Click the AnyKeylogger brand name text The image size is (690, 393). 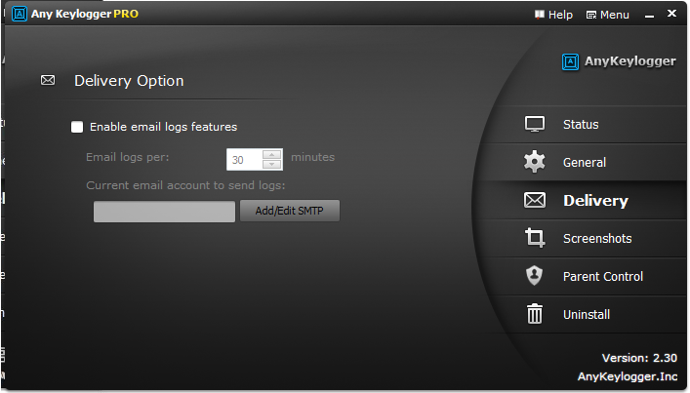(x=630, y=61)
